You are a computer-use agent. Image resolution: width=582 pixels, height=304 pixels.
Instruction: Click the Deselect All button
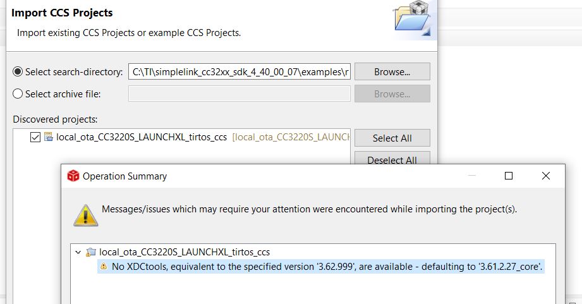392,159
